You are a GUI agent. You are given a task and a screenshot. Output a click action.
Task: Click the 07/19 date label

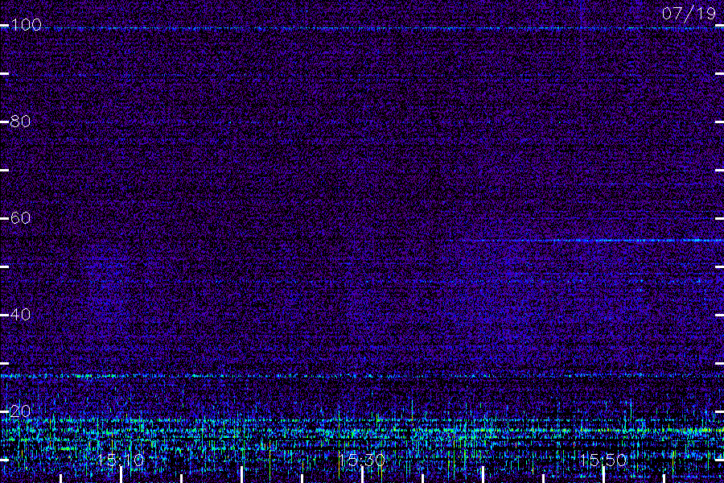[x=689, y=14]
